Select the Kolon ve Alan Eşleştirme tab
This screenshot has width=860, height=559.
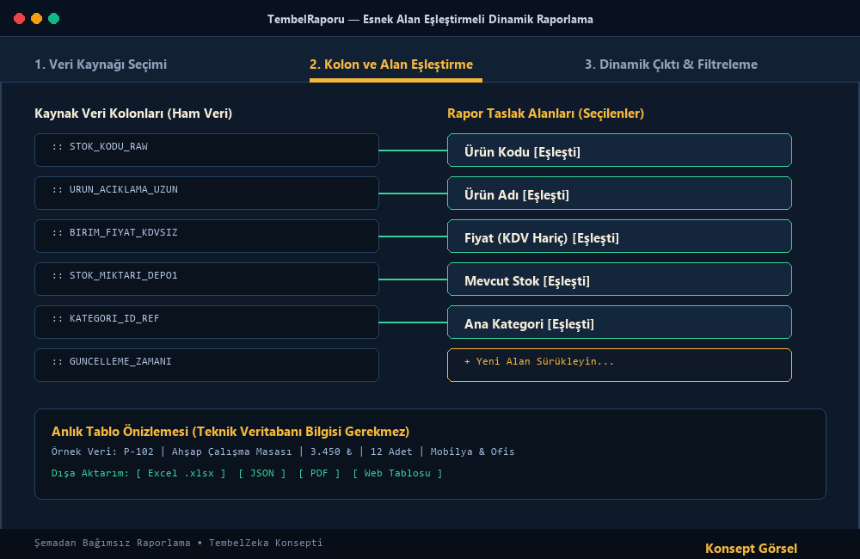[x=391, y=64]
